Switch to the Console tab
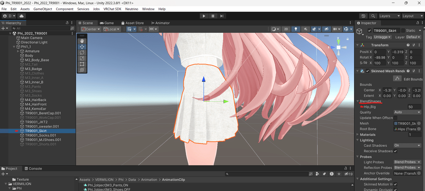Viewport: 425px width, 191px height. (x=33, y=169)
